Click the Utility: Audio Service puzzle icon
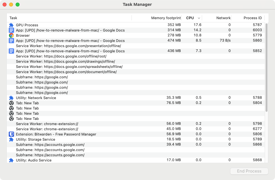This screenshot has height=180, width=275. coord(11,160)
